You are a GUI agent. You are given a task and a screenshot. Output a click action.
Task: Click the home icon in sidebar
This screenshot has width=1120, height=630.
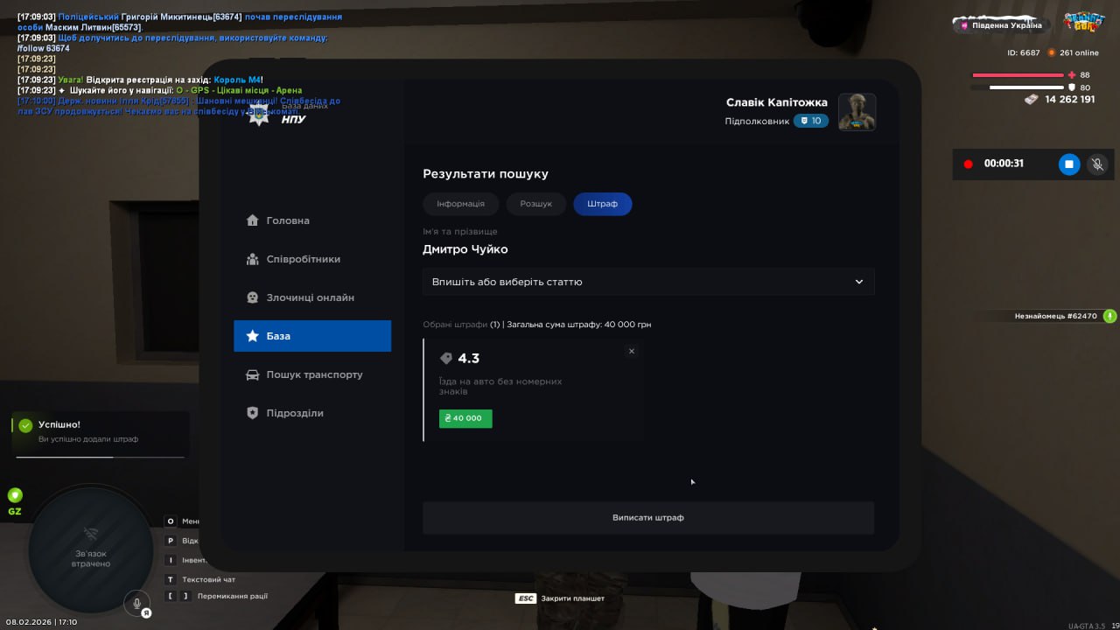(253, 220)
